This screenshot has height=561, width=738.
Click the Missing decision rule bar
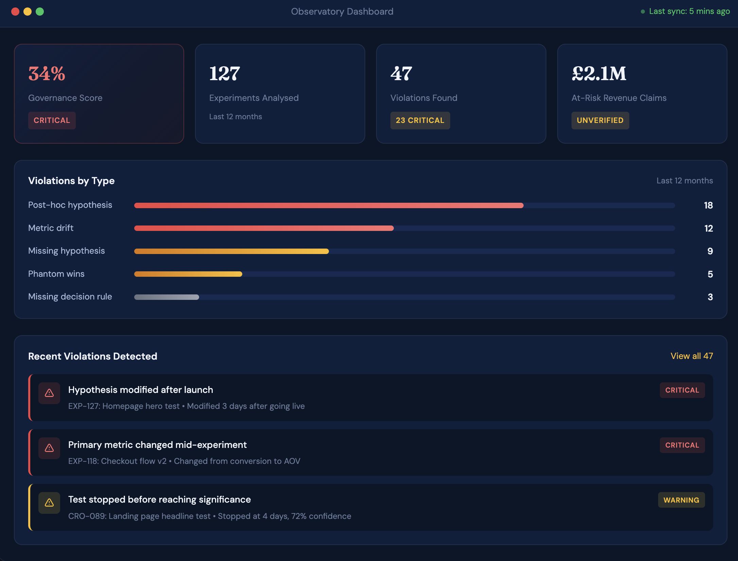coord(166,297)
